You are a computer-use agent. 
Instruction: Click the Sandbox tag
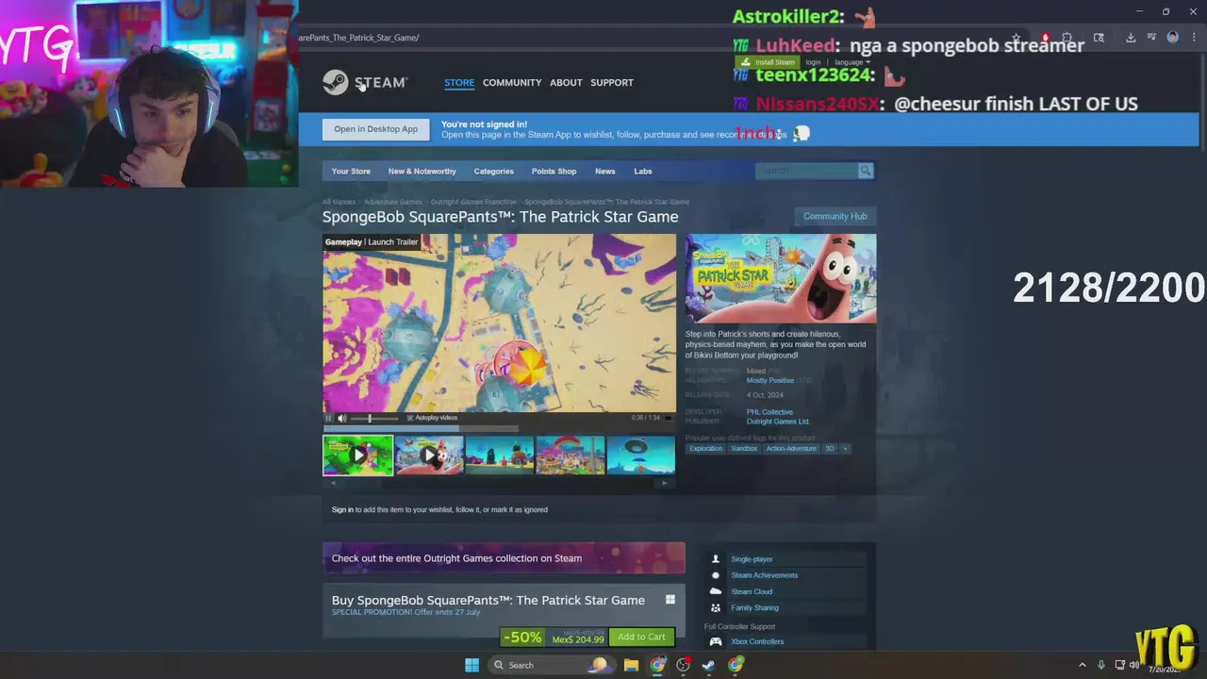pos(744,449)
